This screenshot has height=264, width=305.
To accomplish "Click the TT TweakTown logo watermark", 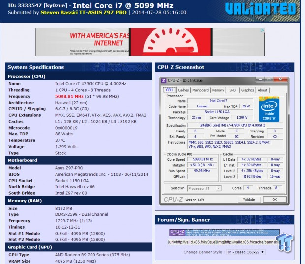I will 285,242.
